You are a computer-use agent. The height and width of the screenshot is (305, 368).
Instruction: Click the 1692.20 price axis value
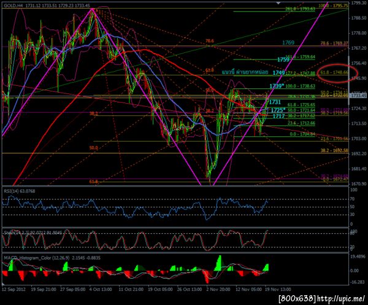click(359, 153)
